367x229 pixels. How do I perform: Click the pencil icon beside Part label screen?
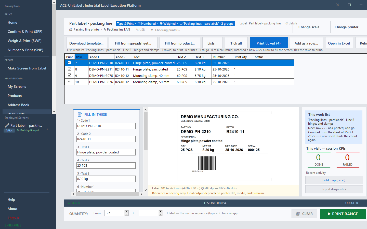click(7, 125)
